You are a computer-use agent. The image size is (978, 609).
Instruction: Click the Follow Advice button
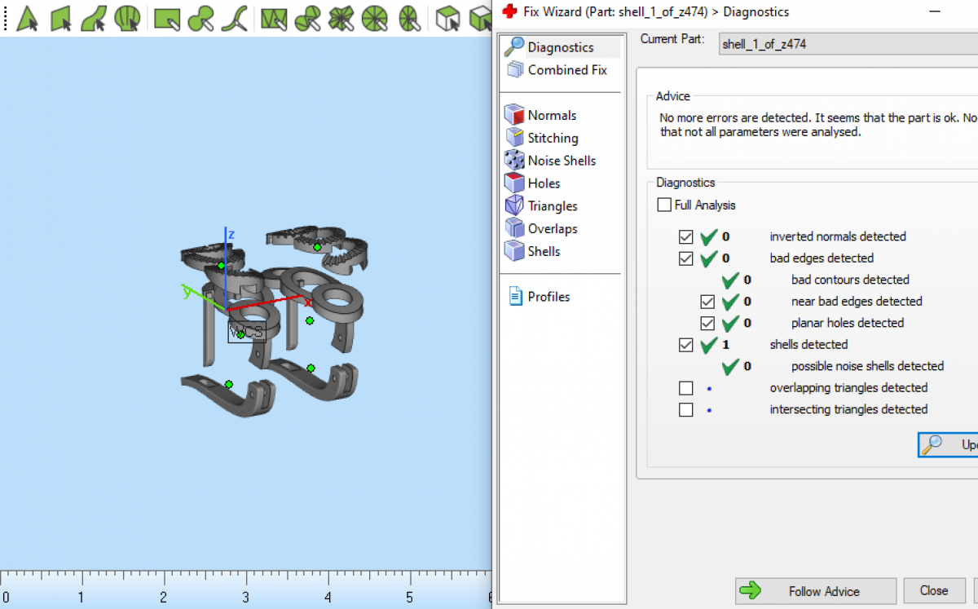815,591
